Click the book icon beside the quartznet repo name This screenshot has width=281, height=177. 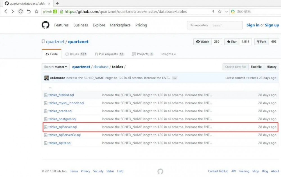pos(43,41)
